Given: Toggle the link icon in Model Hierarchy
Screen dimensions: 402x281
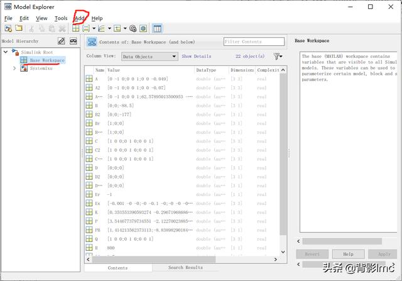Looking at the screenshot, I should tap(62, 41).
